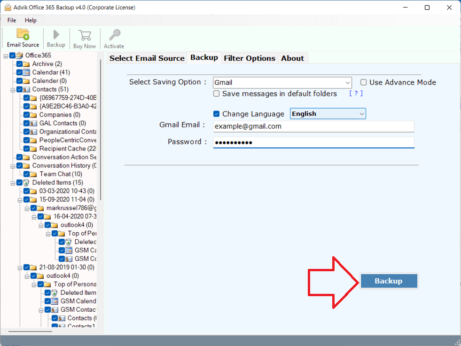This screenshot has height=346, width=461.
Task: Collapse the Office365 root node
Action: [x=6, y=56]
